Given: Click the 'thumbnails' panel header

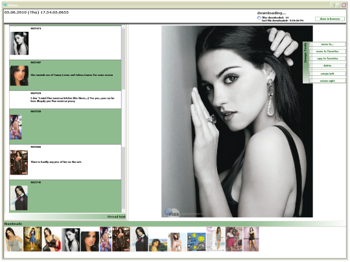Looking at the screenshot, I should point(175,224).
